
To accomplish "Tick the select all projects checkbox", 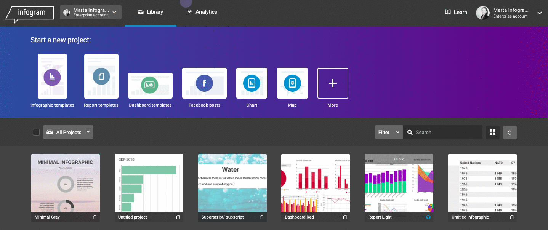I will pos(36,132).
